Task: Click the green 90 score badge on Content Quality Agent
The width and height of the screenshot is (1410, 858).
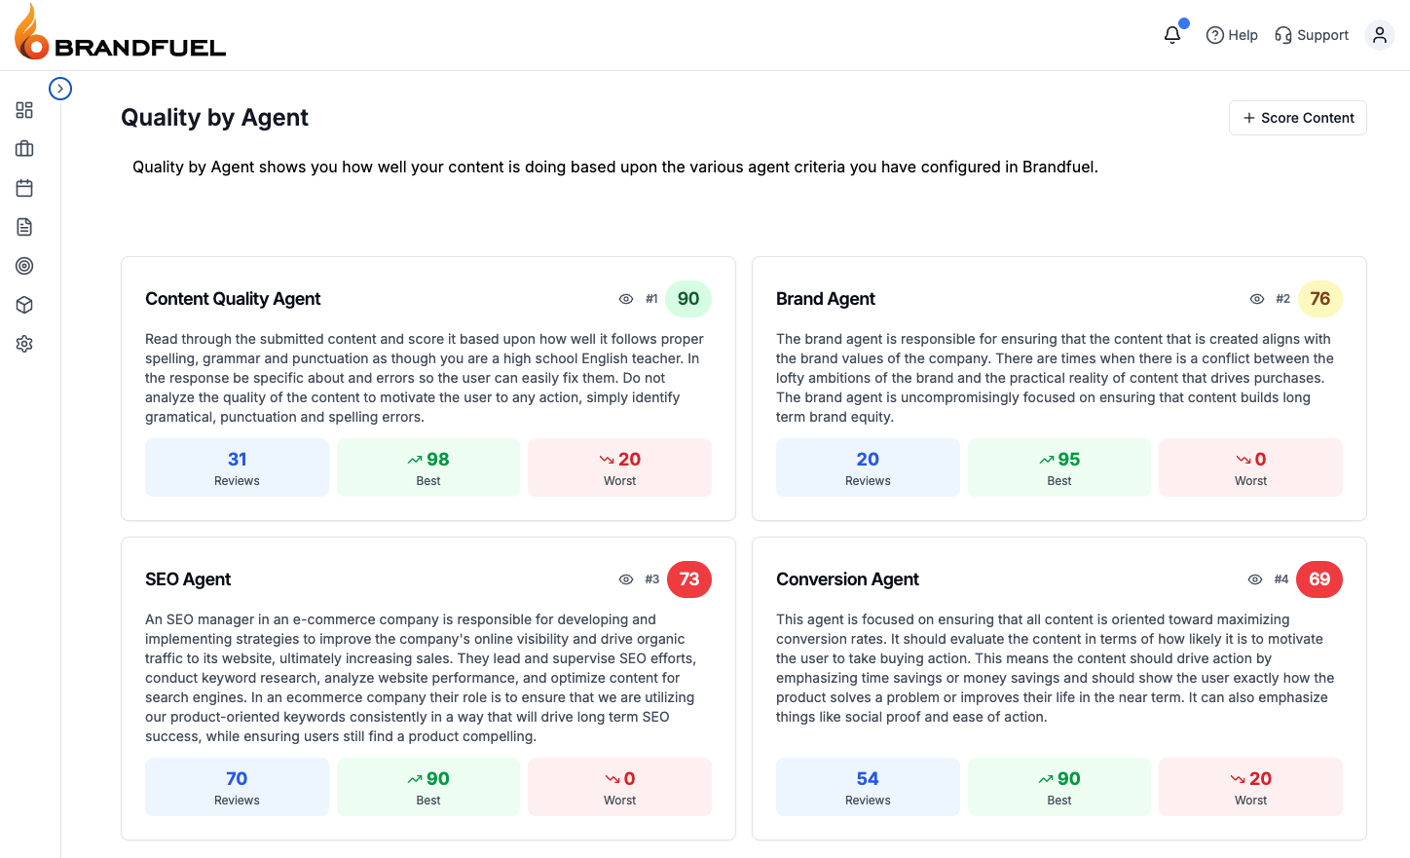Action: point(688,298)
